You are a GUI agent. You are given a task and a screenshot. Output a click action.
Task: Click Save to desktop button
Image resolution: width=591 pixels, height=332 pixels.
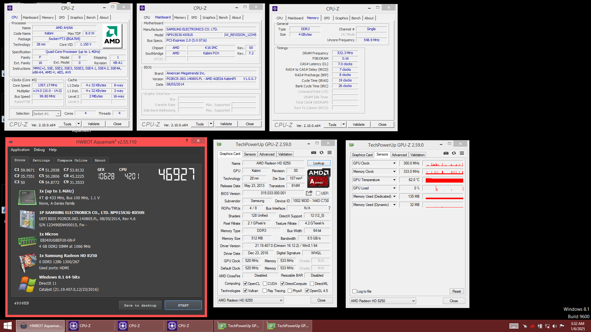(x=140, y=305)
